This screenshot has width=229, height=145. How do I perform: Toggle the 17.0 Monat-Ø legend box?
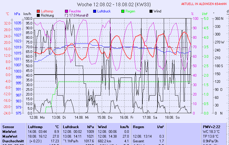coord(66,15)
